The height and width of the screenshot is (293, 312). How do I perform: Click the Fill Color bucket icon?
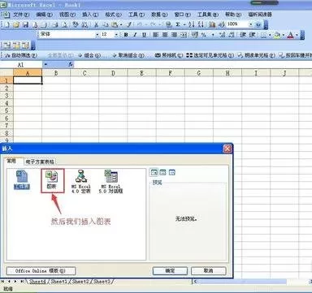(x=276, y=35)
